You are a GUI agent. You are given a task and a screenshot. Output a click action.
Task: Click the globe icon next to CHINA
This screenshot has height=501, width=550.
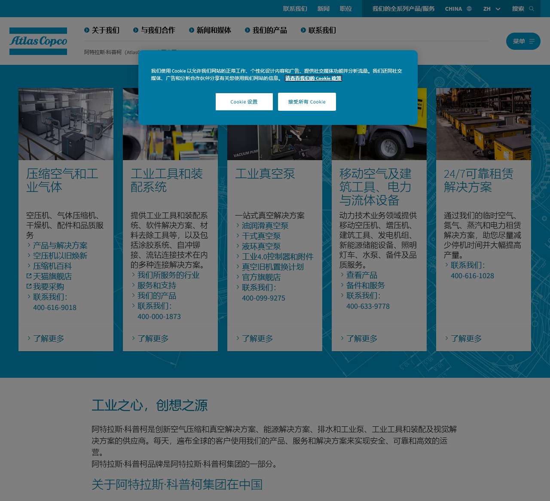click(x=469, y=9)
